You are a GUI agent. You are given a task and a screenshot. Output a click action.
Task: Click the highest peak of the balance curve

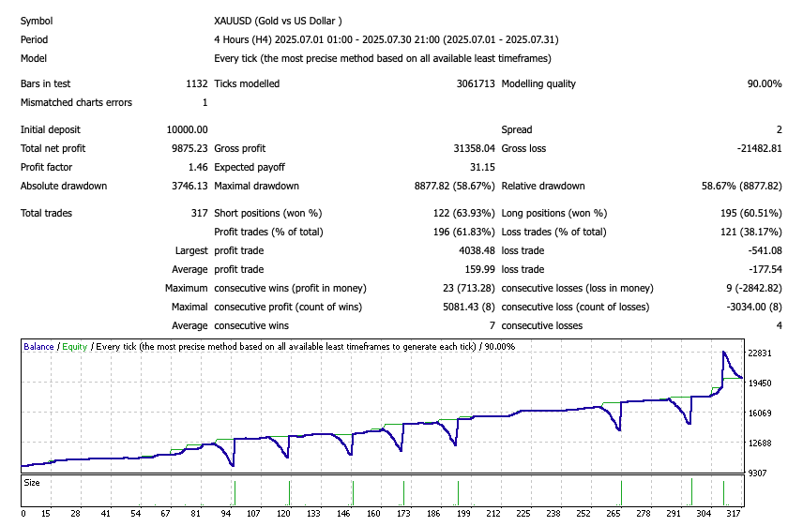[x=723, y=353]
